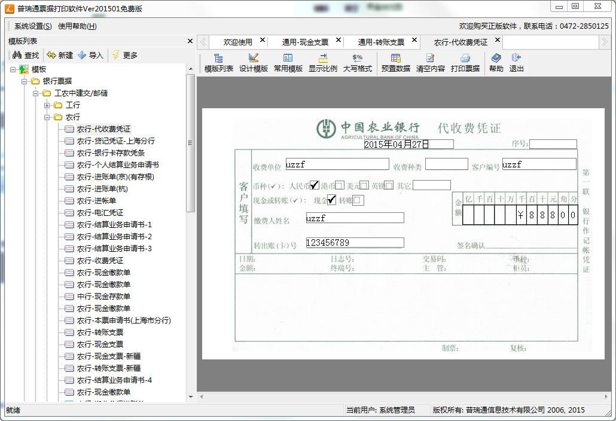Click the 收费单位 input field

tap(337, 164)
